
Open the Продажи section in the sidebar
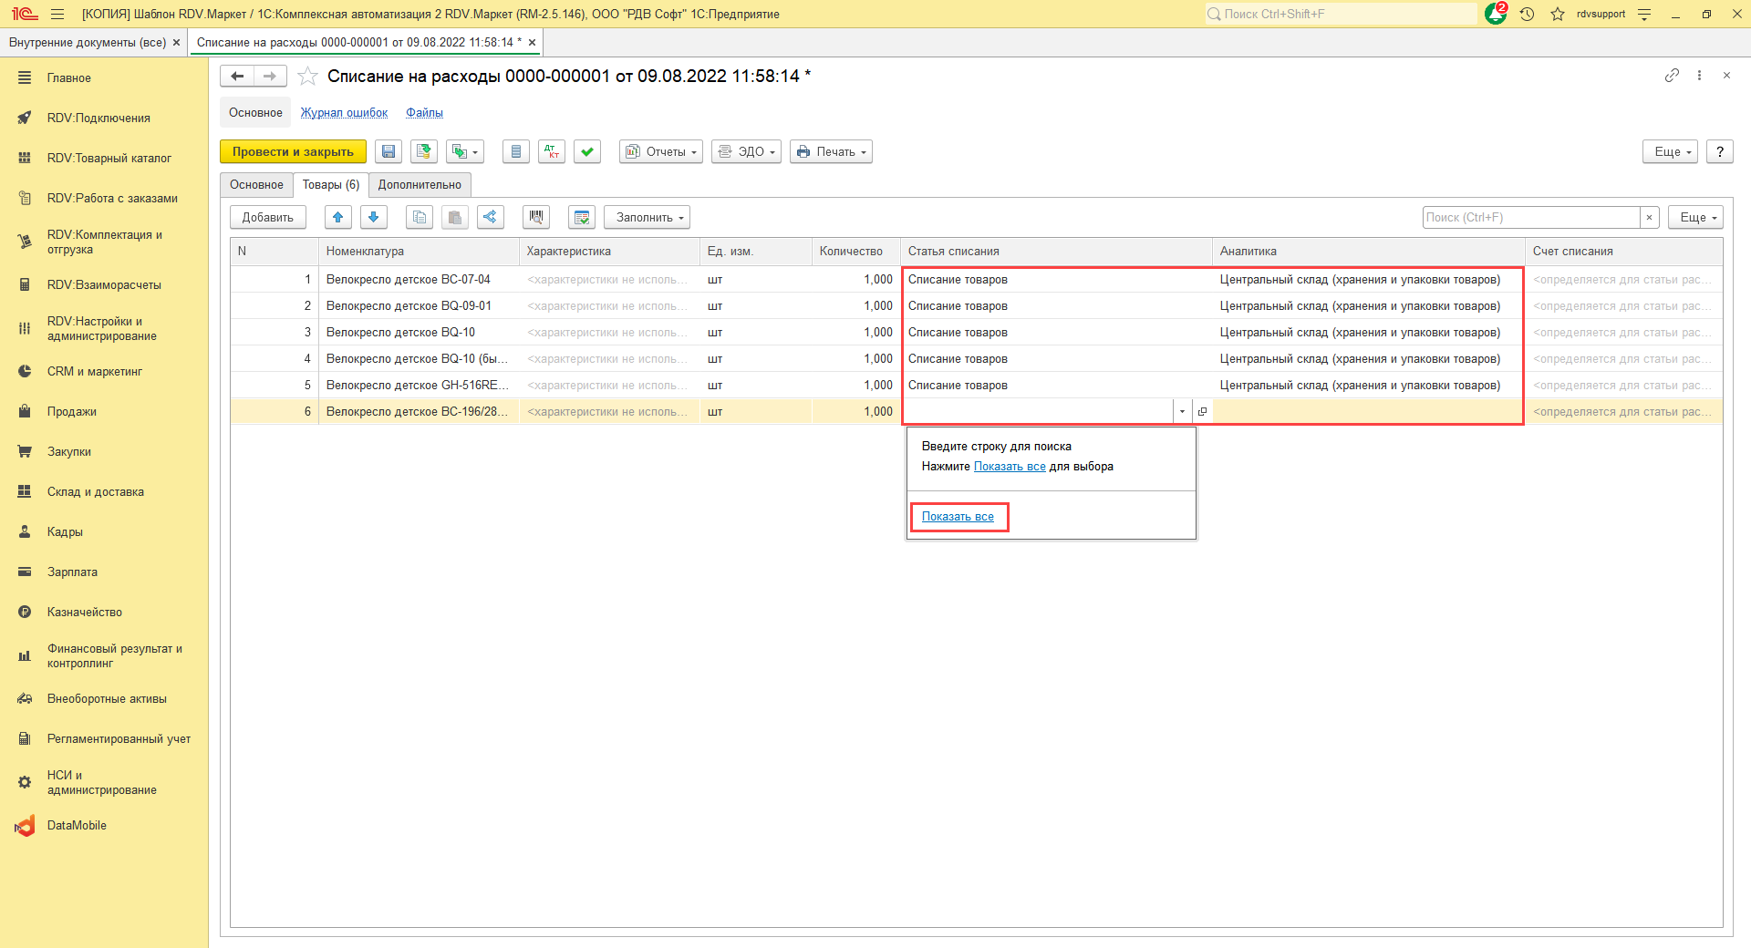pyautogui.click(x=72, y=412)
